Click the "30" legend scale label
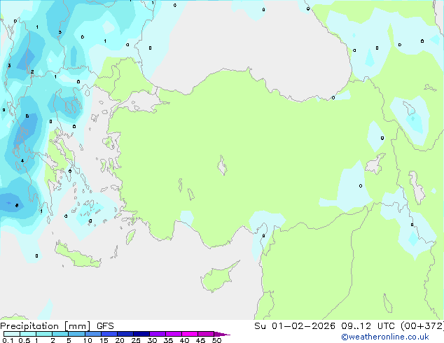 click(x=152, y=340)
